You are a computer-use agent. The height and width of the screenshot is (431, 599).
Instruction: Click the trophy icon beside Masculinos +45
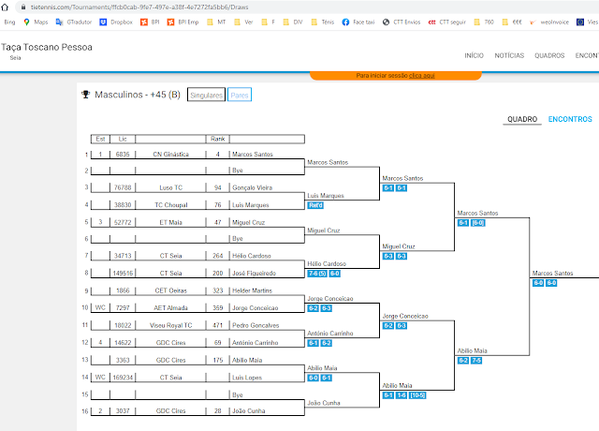point(85,95)
